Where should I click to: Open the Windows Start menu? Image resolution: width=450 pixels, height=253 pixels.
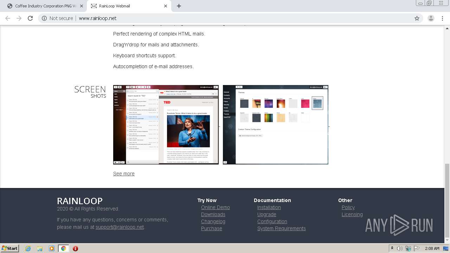(x=10, y=248)
